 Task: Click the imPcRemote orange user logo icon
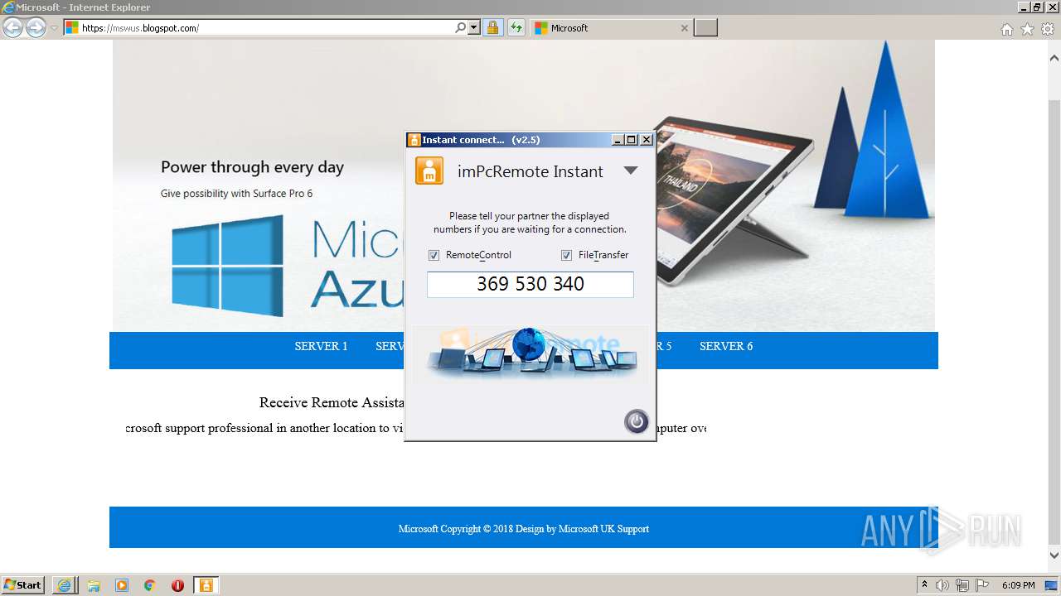pos(429,171)
